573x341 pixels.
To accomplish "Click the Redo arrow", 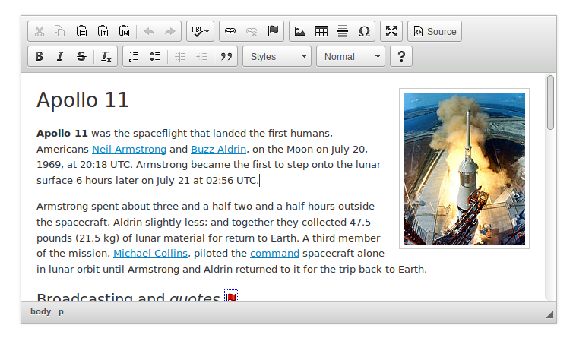I will point(170,31).
